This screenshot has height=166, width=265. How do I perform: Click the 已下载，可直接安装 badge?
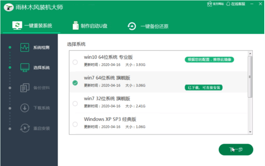pyautogui.click(x=204, y=88)
